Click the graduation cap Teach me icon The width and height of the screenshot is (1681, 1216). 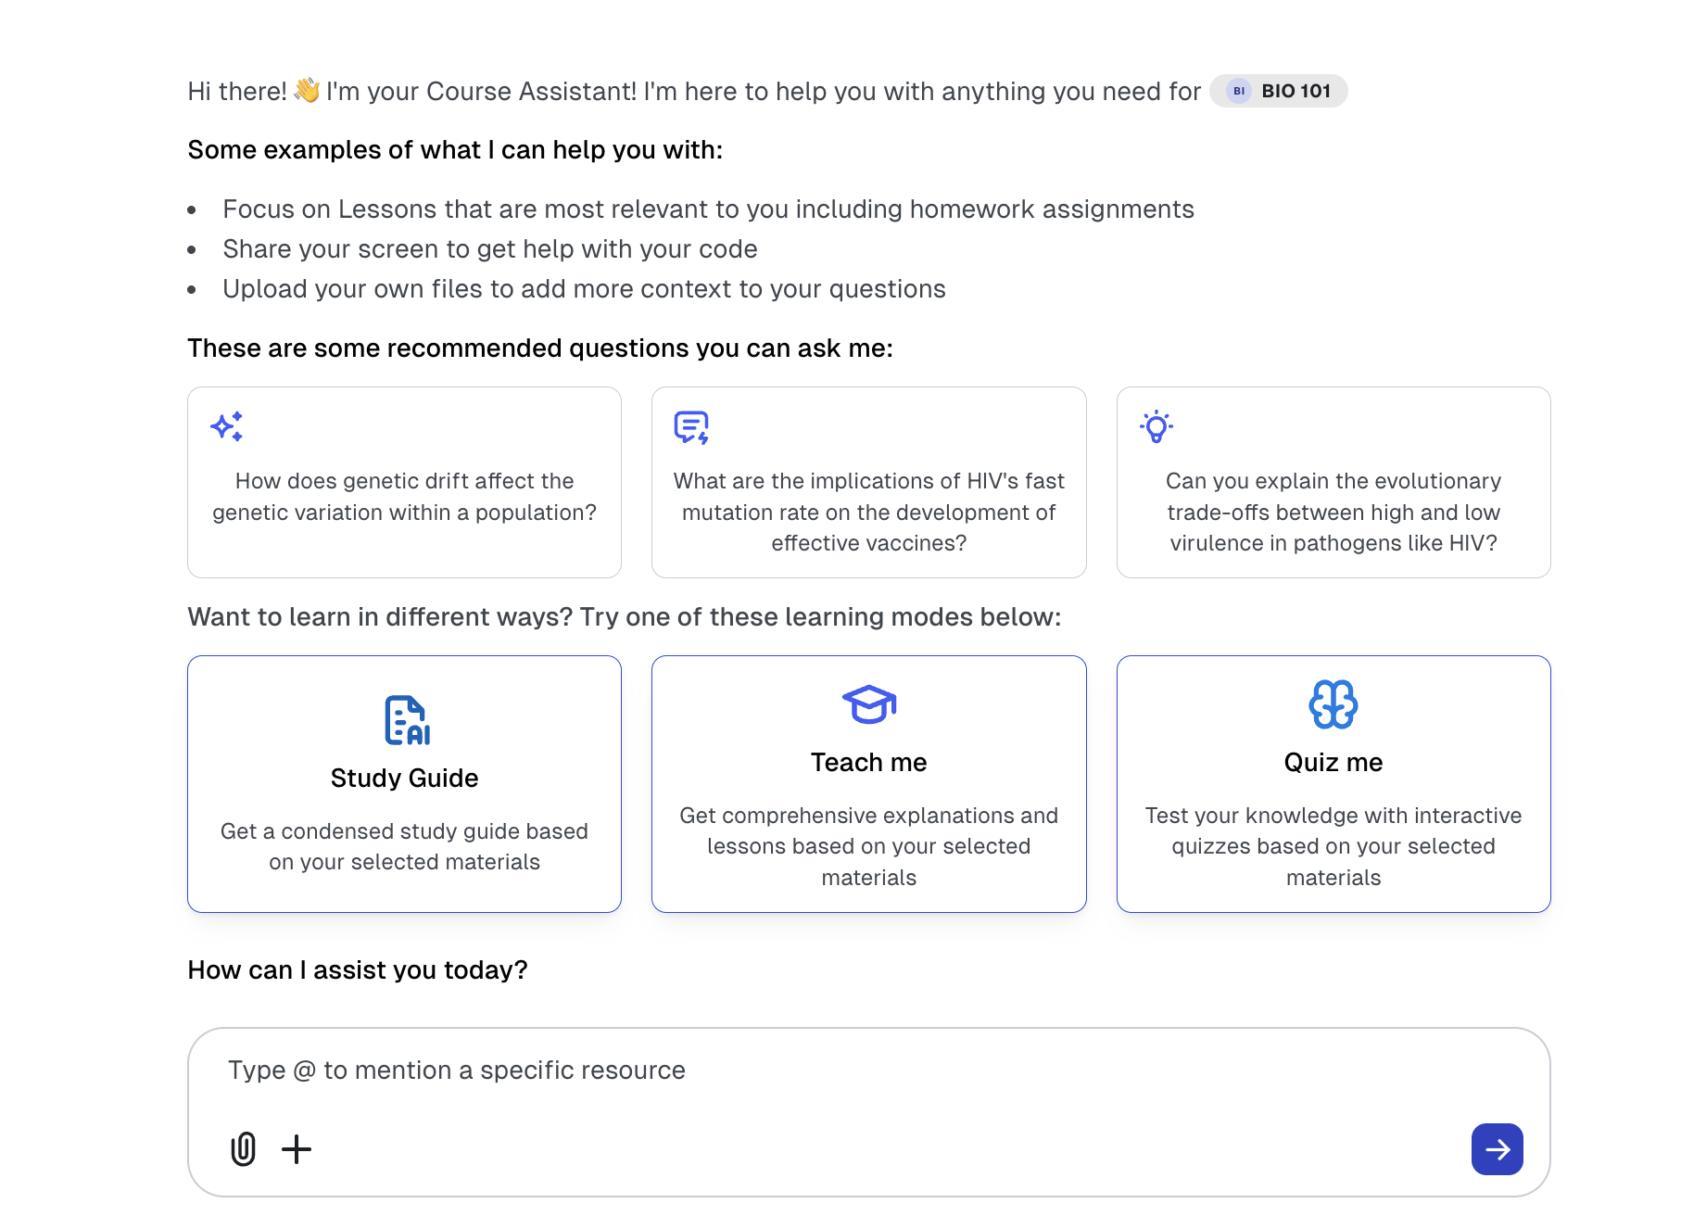(868, 704)
